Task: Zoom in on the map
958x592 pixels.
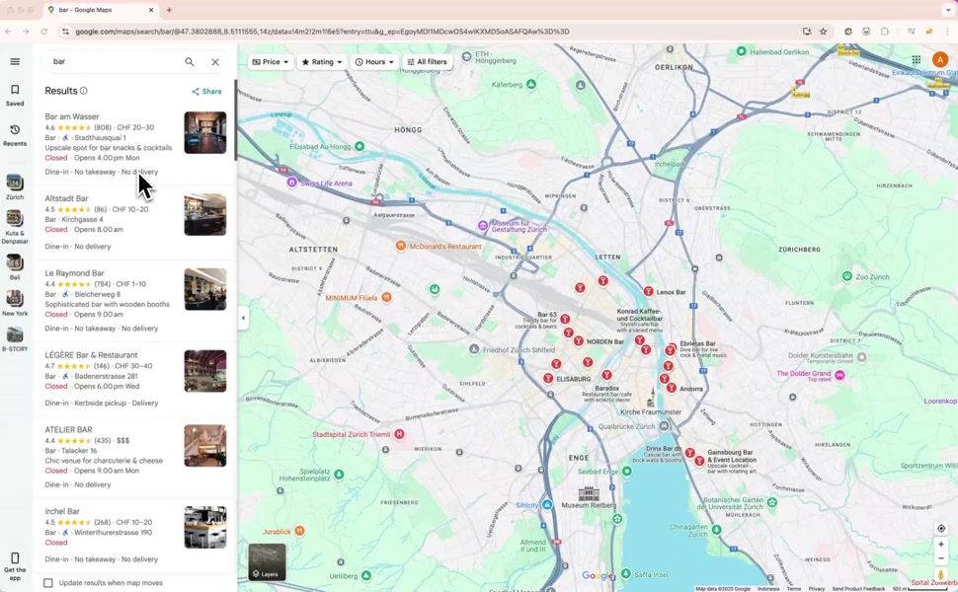Action: [x=941, y=545]
